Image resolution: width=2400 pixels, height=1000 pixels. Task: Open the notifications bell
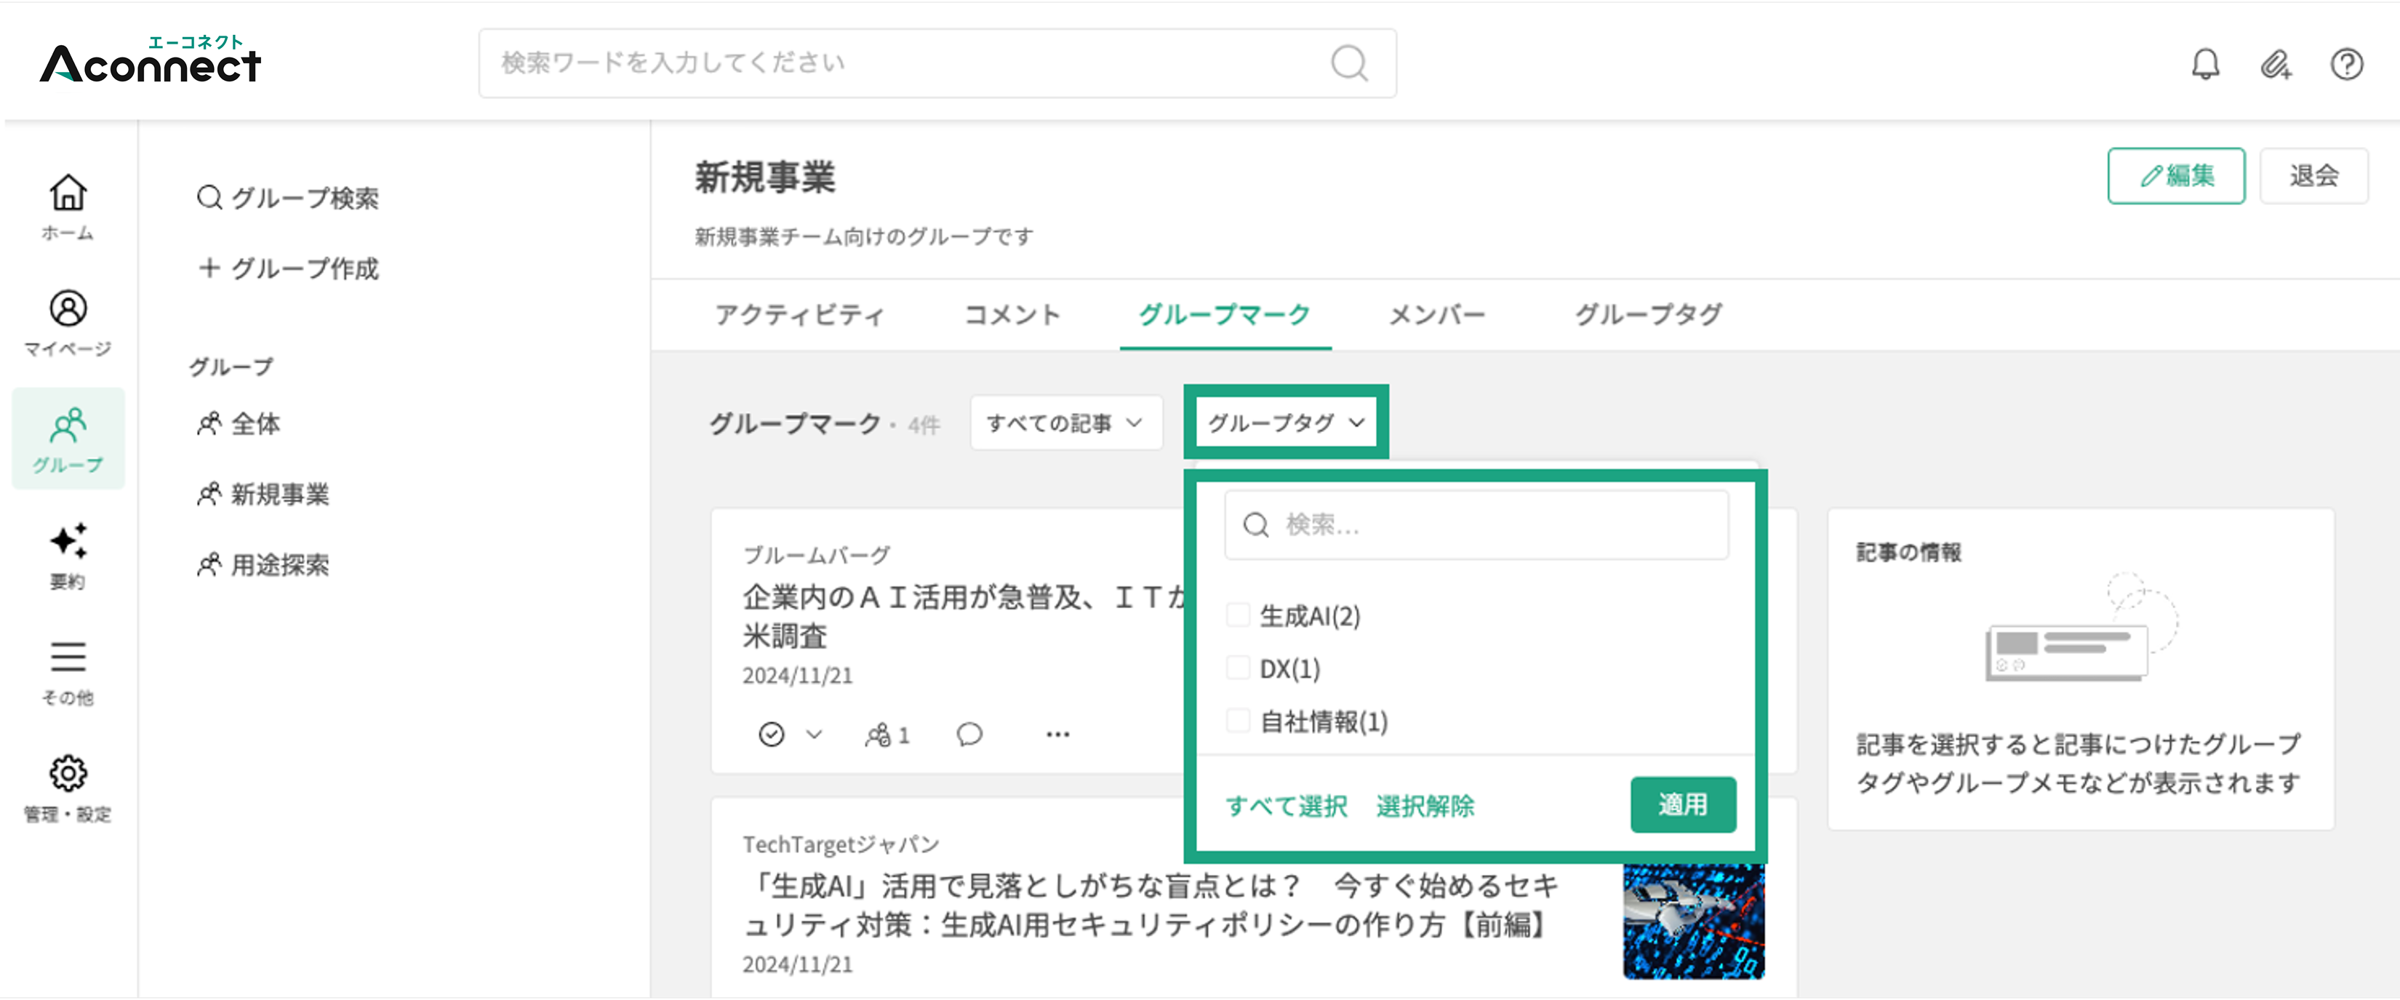pos(2205,64)
